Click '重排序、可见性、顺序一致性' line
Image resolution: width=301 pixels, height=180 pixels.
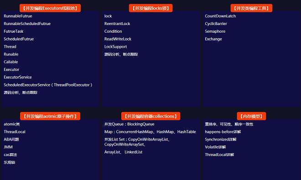click(229, 124)
